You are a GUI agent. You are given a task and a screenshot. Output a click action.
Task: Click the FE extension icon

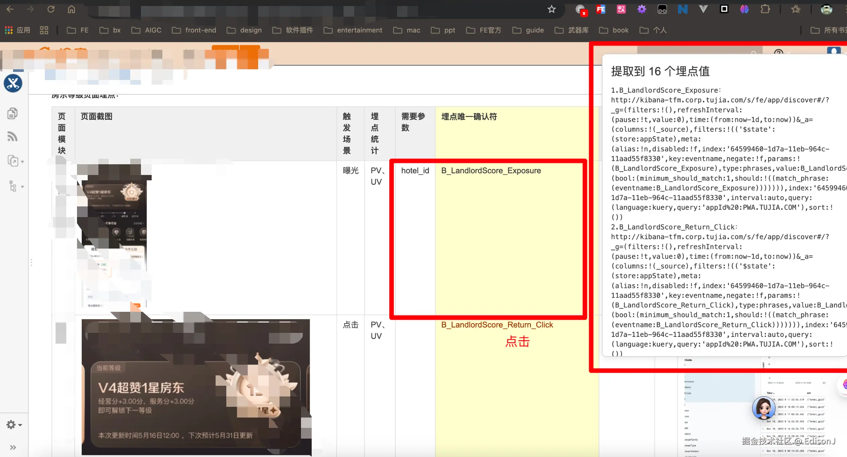[601, 9]
